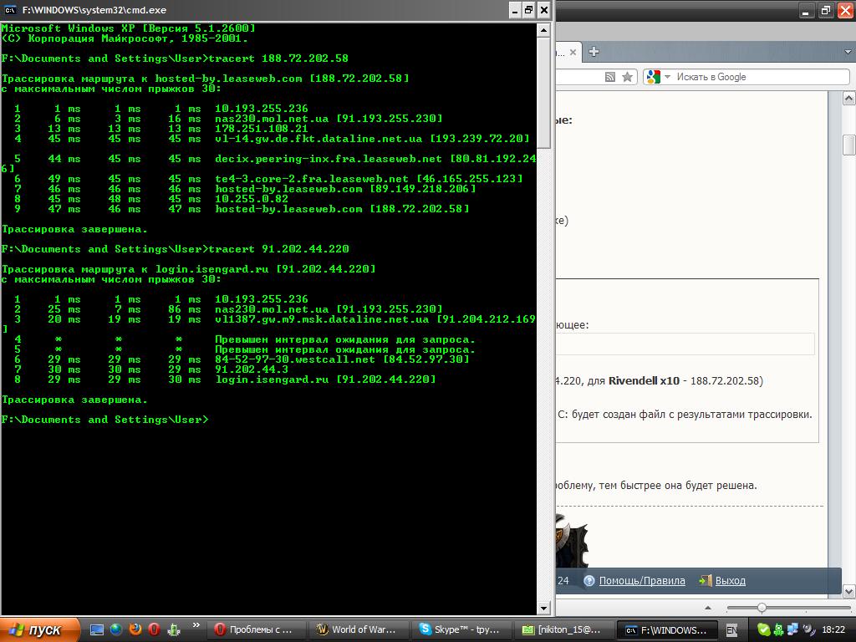This screenshot has width=856, height=642.
Task: Launch Firefox from quick launch
Action: [x=135, y=629]
